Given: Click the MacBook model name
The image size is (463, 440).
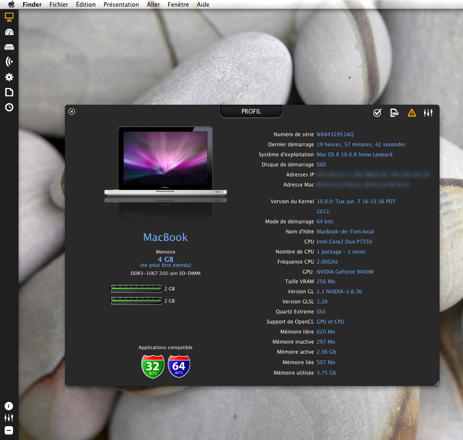Looking at the screenshot, I should coord(165,237).
